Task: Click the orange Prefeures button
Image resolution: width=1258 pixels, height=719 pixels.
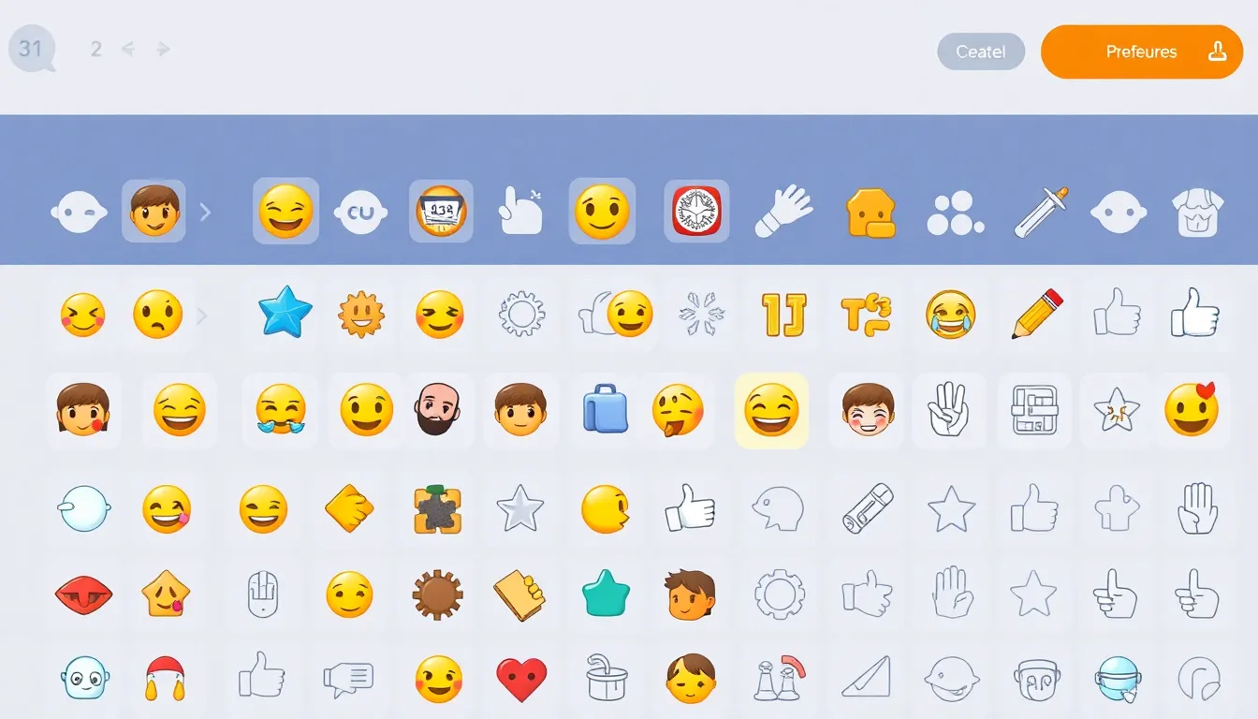Action: click(1142, 51)
